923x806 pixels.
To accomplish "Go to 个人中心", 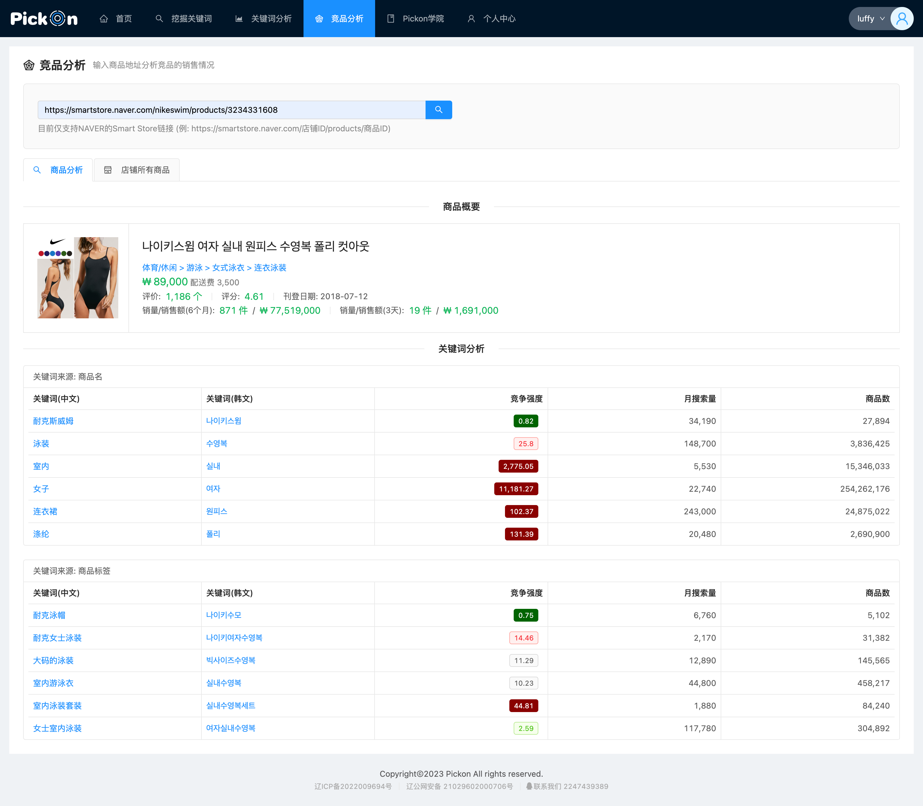I will click(x=492, y=19).
